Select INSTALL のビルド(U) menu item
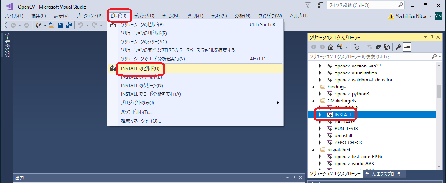 (x=140, y=69)
